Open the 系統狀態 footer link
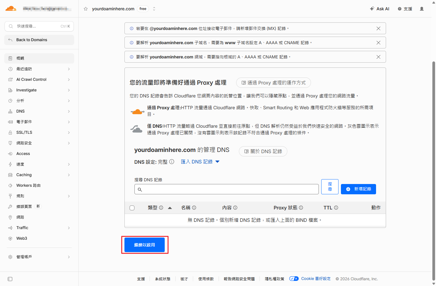 point(163,279)
